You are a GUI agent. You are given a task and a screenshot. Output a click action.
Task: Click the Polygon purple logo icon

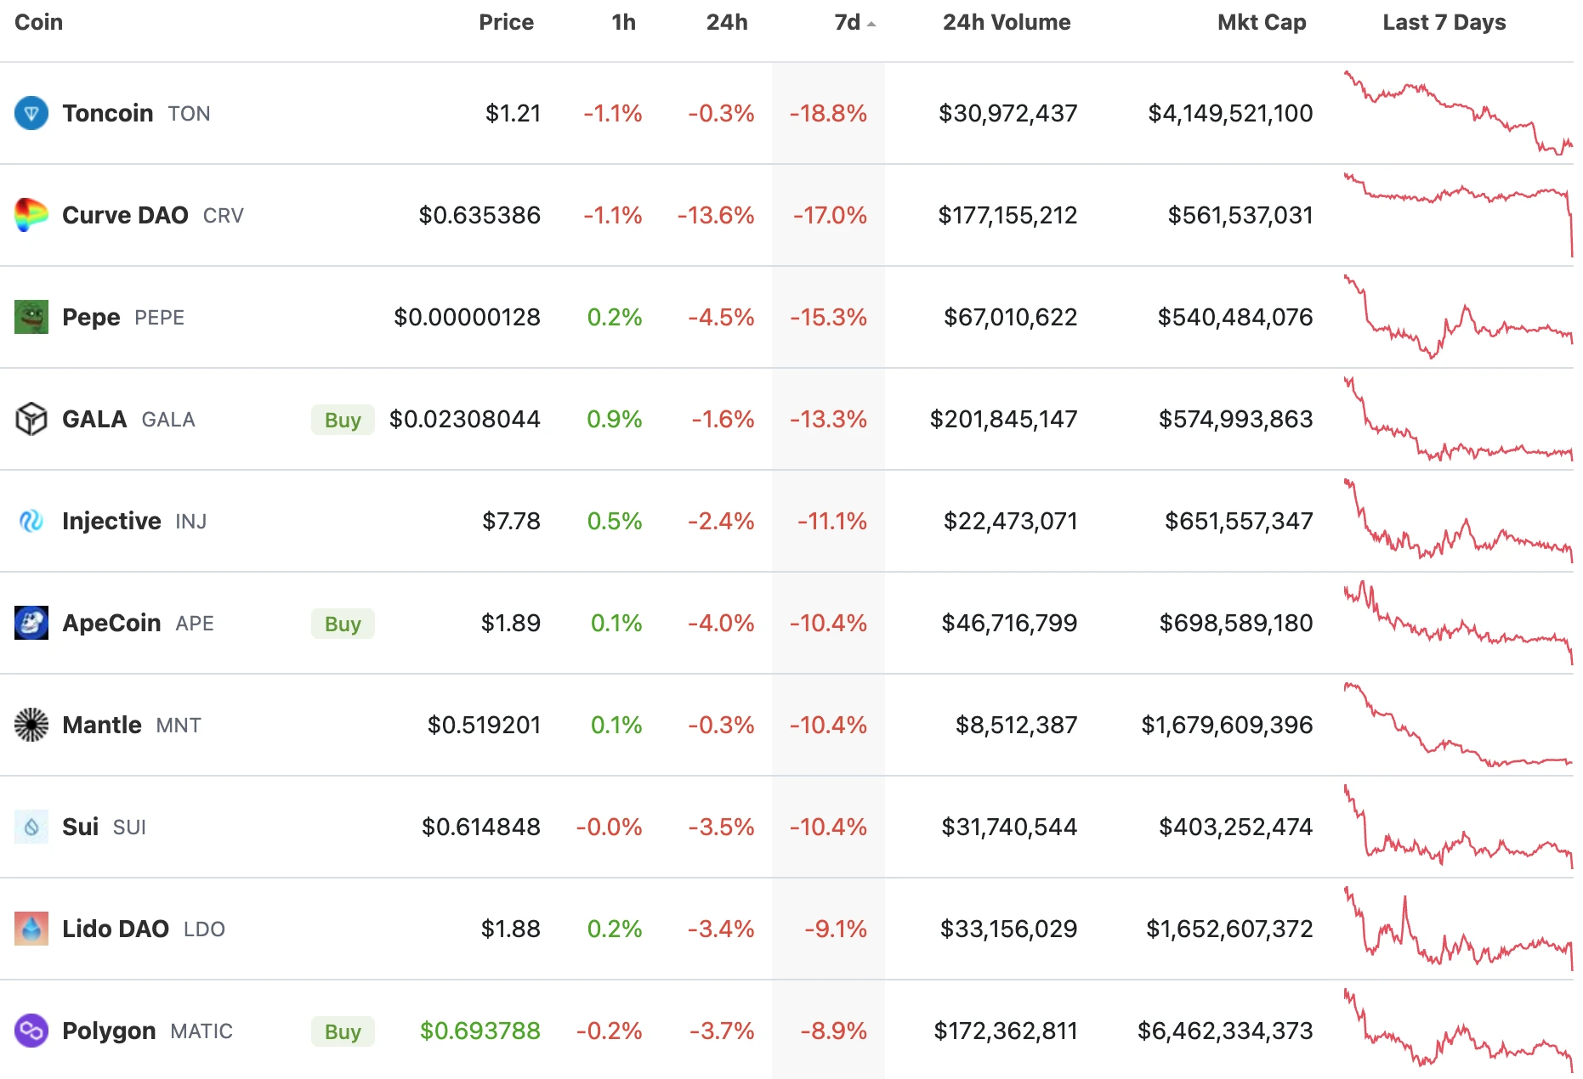point(31,1031)
